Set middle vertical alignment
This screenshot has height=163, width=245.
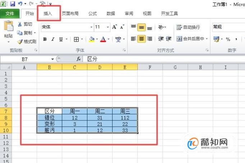coord(142,27)
